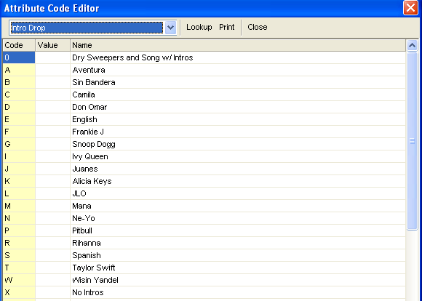
Task: Select the 'Ne-Yo' name cell
Action: 238,218
